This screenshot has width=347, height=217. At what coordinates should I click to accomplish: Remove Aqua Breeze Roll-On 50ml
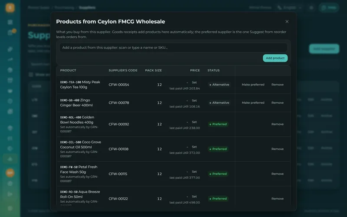tap(278, 199)
